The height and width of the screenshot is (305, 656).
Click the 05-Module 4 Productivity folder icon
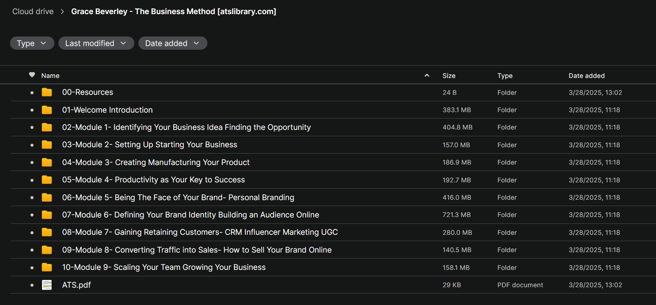coord(47,180)
